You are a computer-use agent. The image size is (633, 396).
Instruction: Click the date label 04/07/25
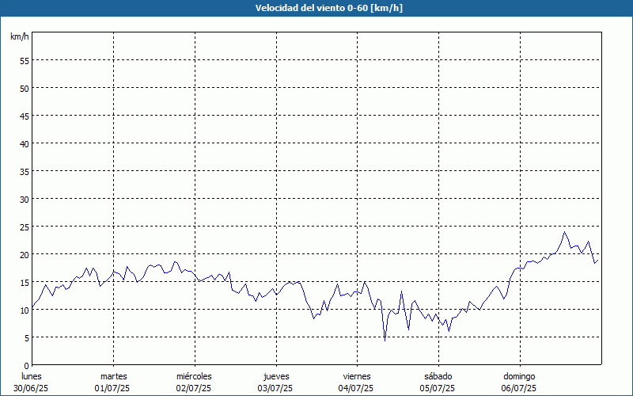coord(356,388)
